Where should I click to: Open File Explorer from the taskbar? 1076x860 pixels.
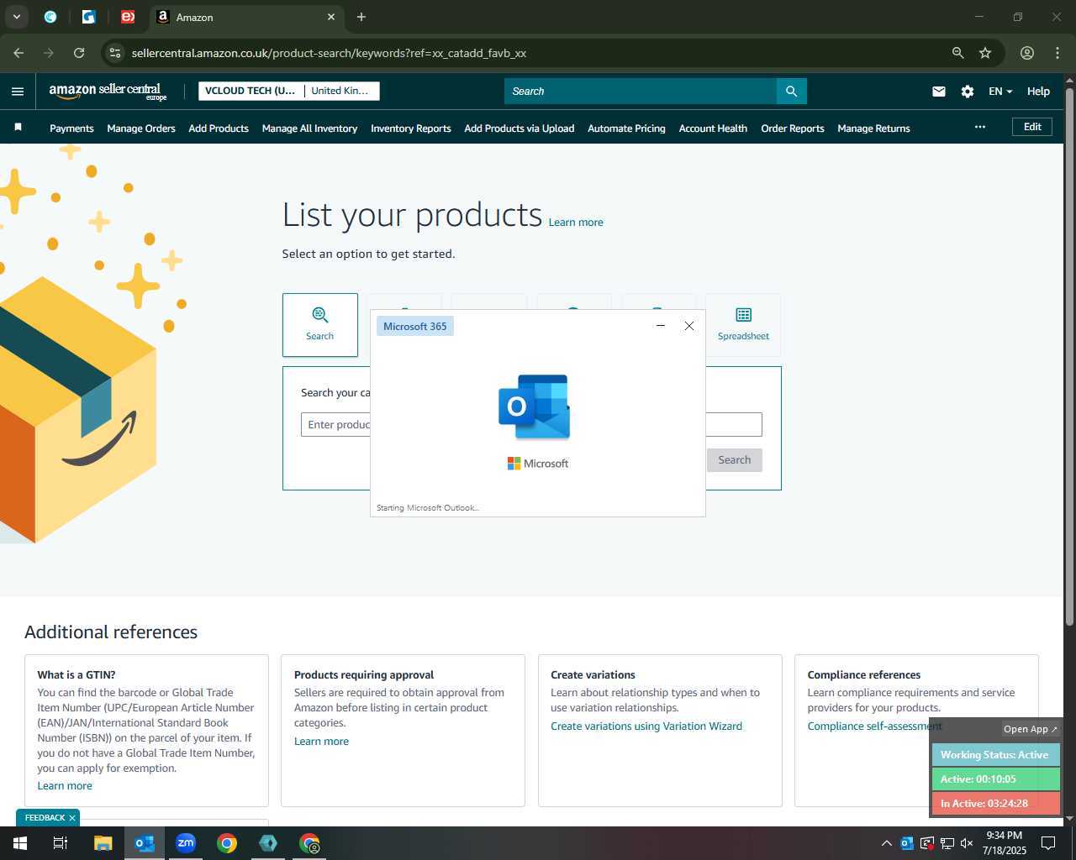click(103, 843)
